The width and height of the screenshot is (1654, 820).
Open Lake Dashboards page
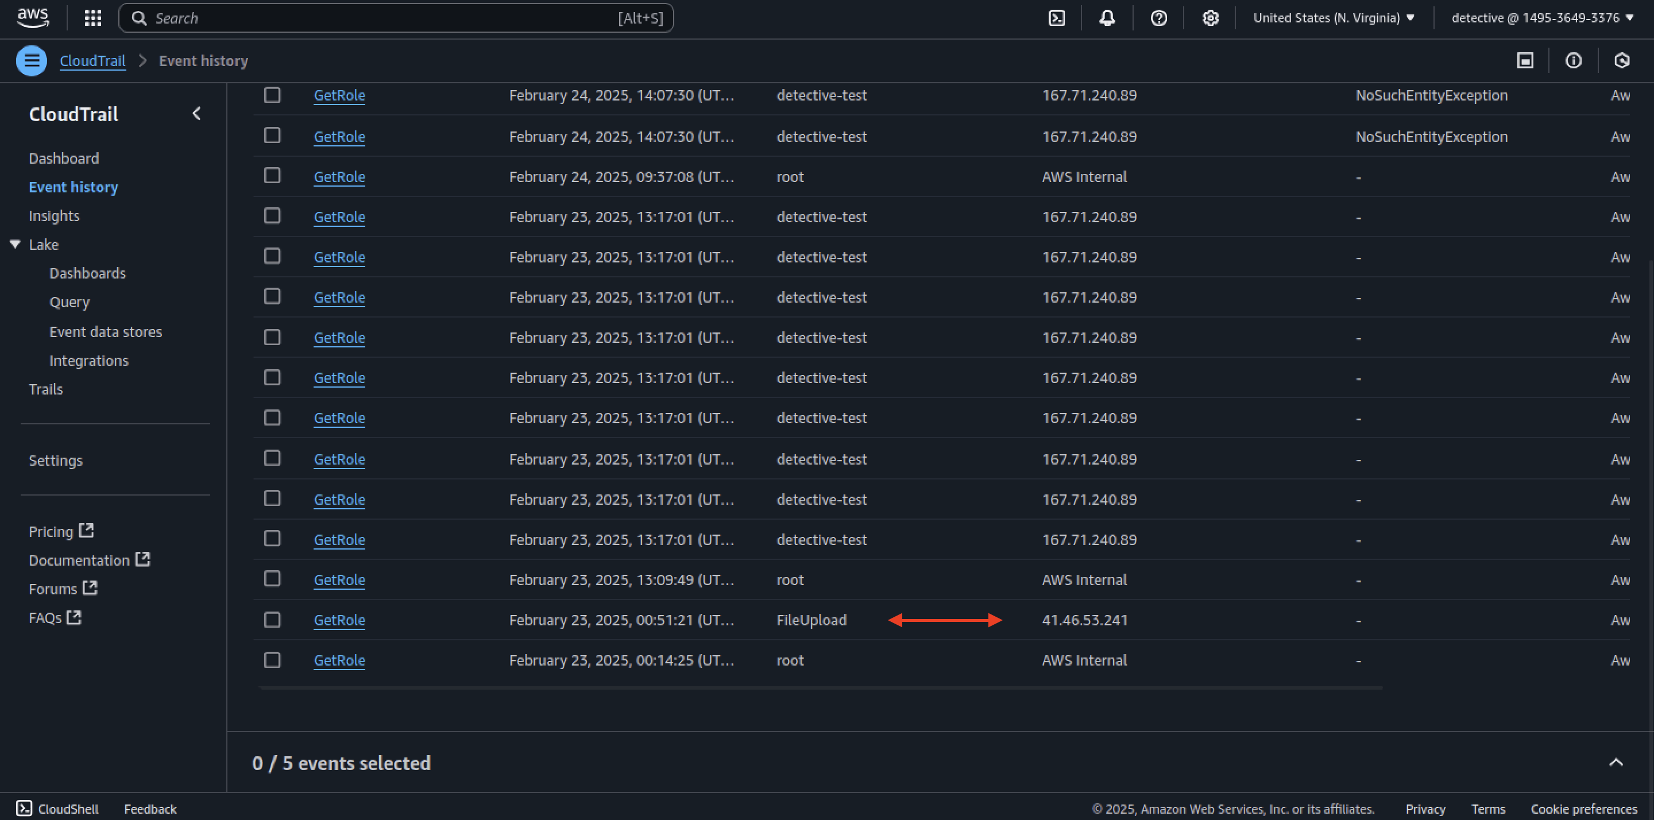[87, 273]
